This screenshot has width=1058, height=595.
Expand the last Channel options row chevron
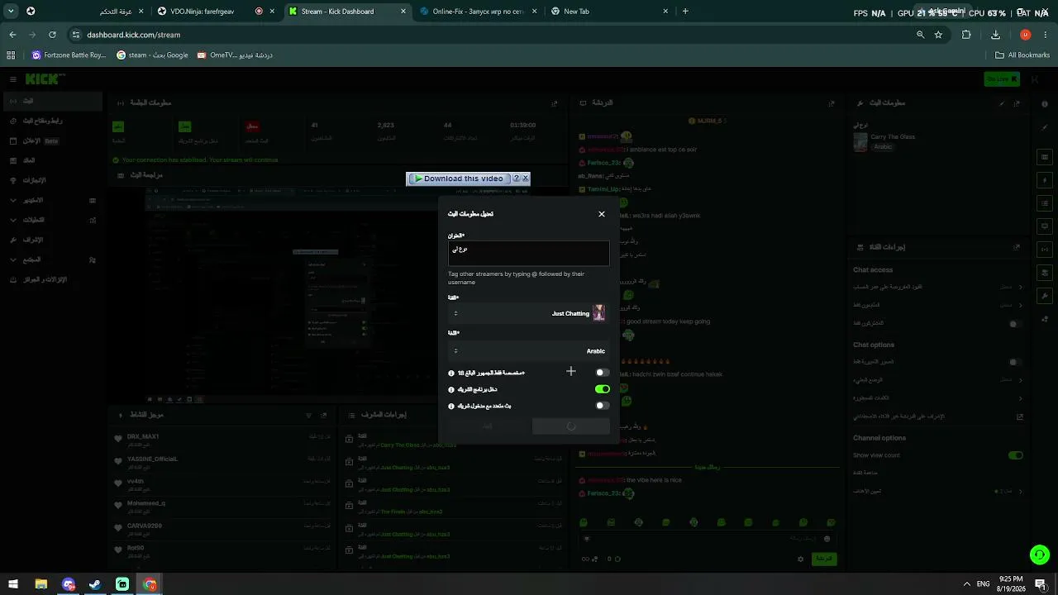[1020, 492]
